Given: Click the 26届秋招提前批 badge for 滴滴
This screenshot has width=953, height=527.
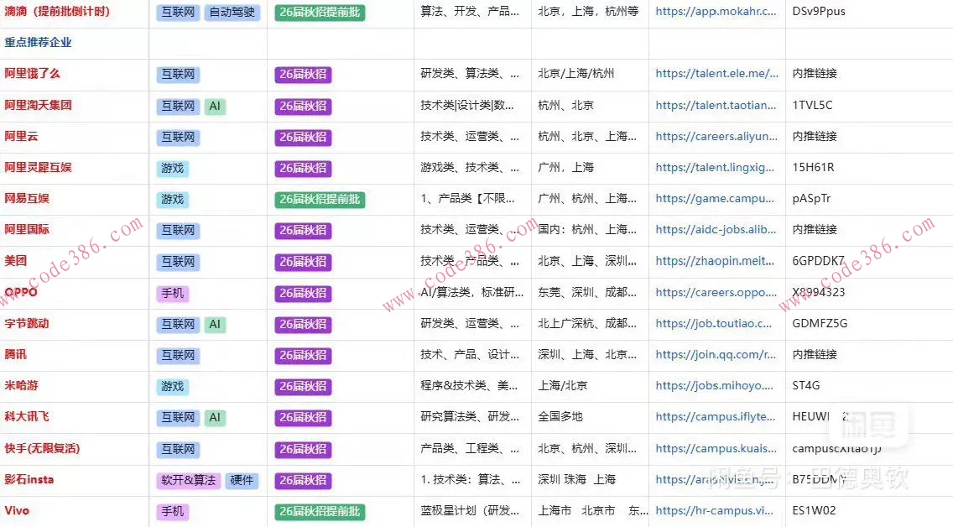Looking at the screenshot, I should [x=319, y=12].
